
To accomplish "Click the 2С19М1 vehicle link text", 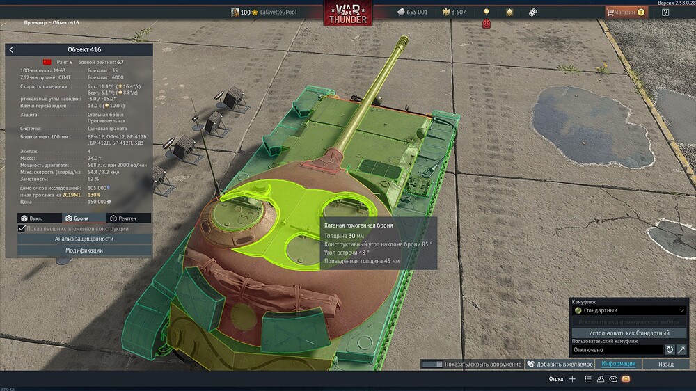I will click(72, 195).
